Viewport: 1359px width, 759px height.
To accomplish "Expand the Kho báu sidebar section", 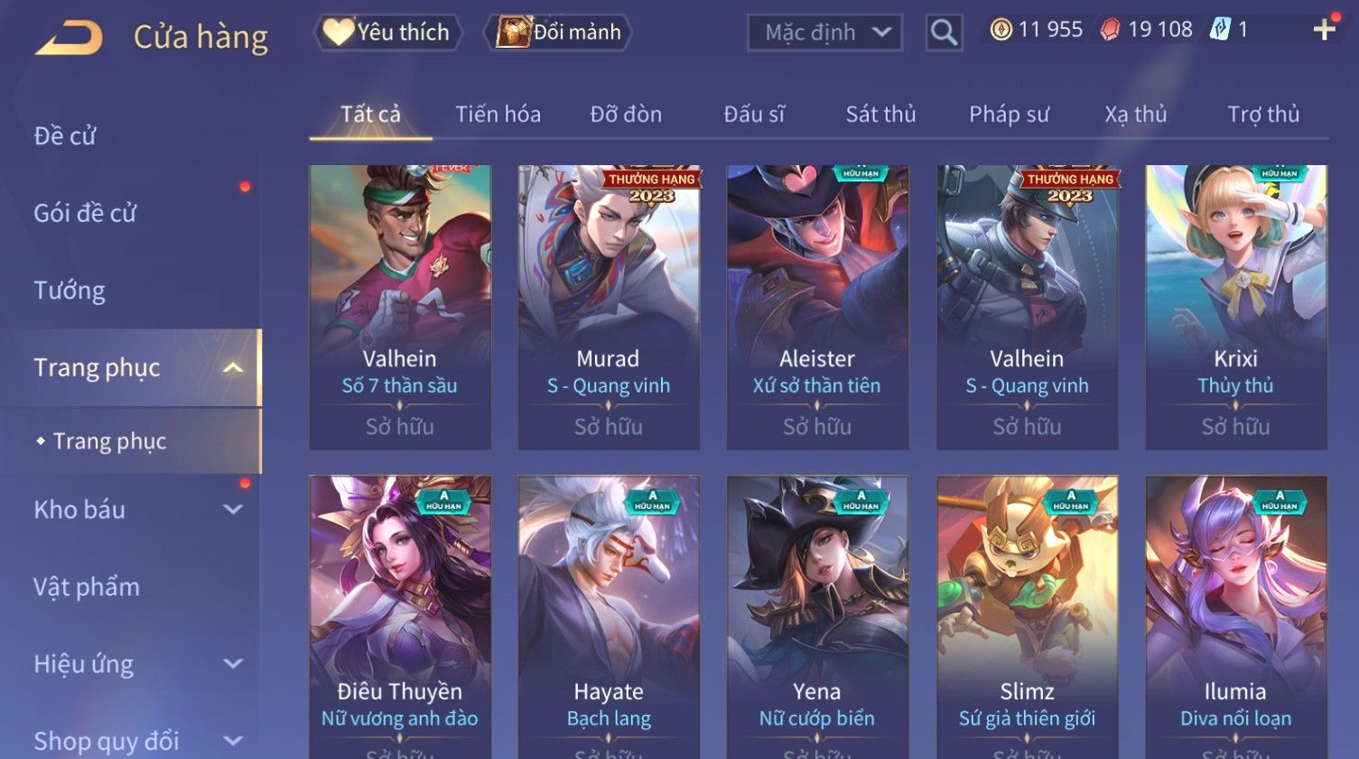I will 232,509.
